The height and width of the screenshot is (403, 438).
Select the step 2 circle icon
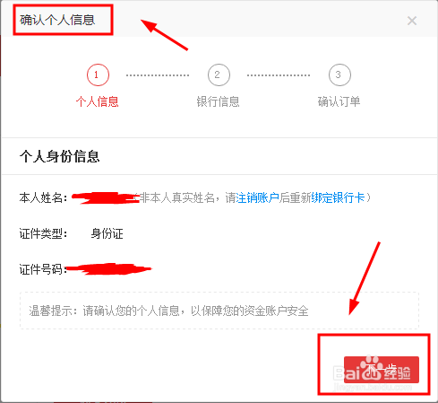tap(219, 74)
